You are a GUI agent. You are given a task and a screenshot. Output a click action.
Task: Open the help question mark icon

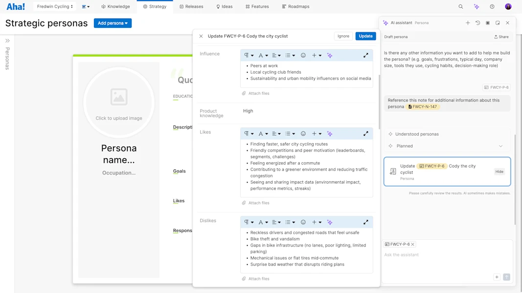coord(492,6)
